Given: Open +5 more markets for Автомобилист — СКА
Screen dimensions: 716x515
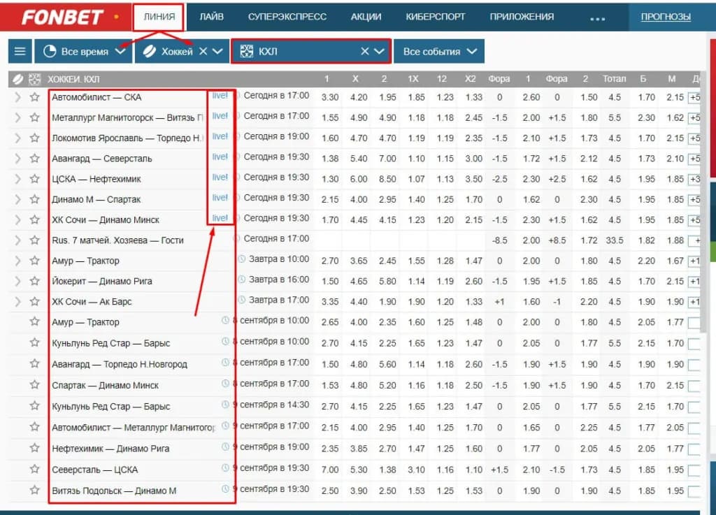Looking at the screenshot, I should [694, 98].
